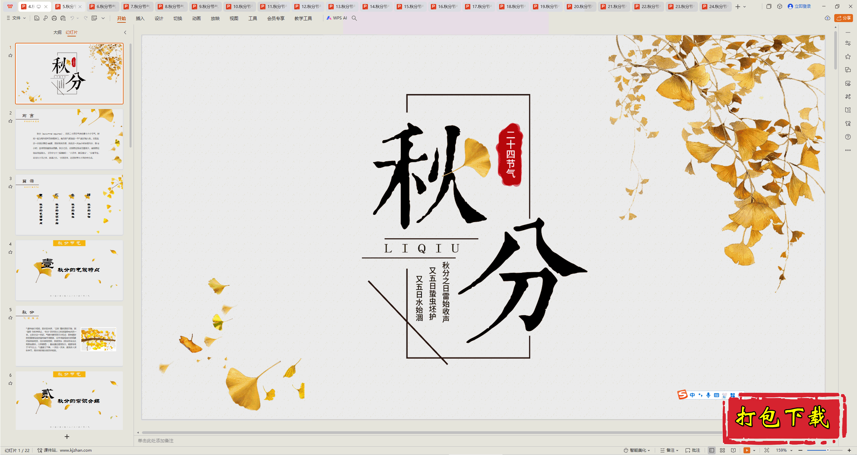Image resolution: width=857 pixels, height=455 pixels.
Task: Toggle Sogou punctuation mode icon
Action: click(700, 395)
